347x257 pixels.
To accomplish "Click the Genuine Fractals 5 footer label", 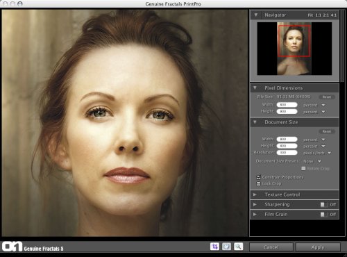I will [44, 249].
